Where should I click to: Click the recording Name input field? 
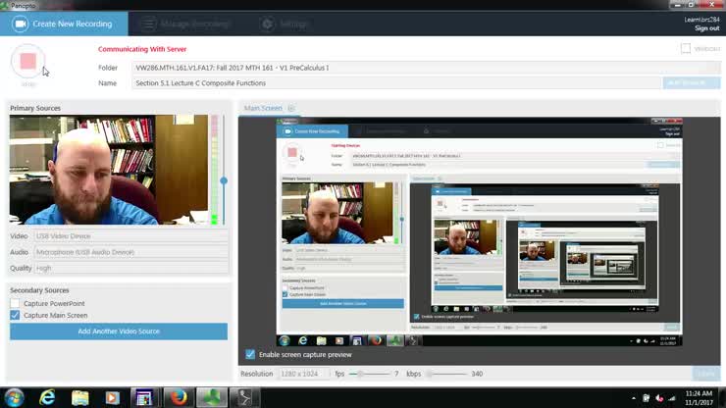coord(392,83)
